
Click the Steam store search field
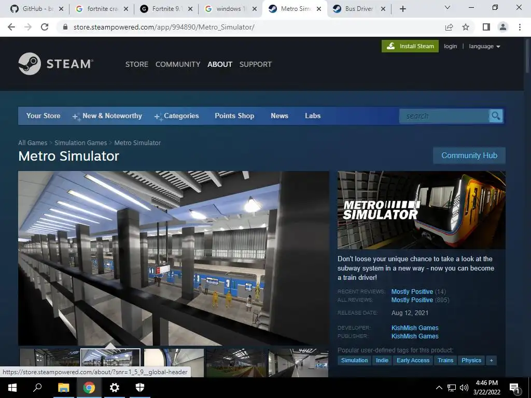click(444, 116)
